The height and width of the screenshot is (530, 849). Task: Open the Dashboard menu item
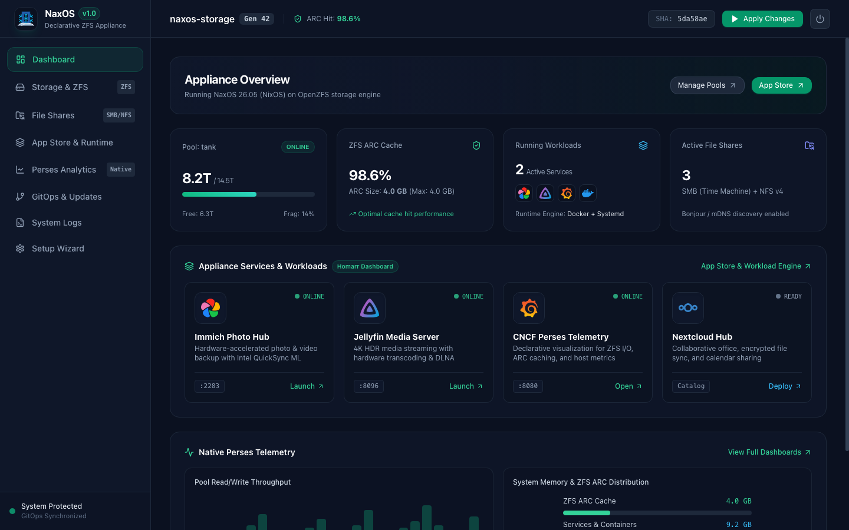[75, 59]
